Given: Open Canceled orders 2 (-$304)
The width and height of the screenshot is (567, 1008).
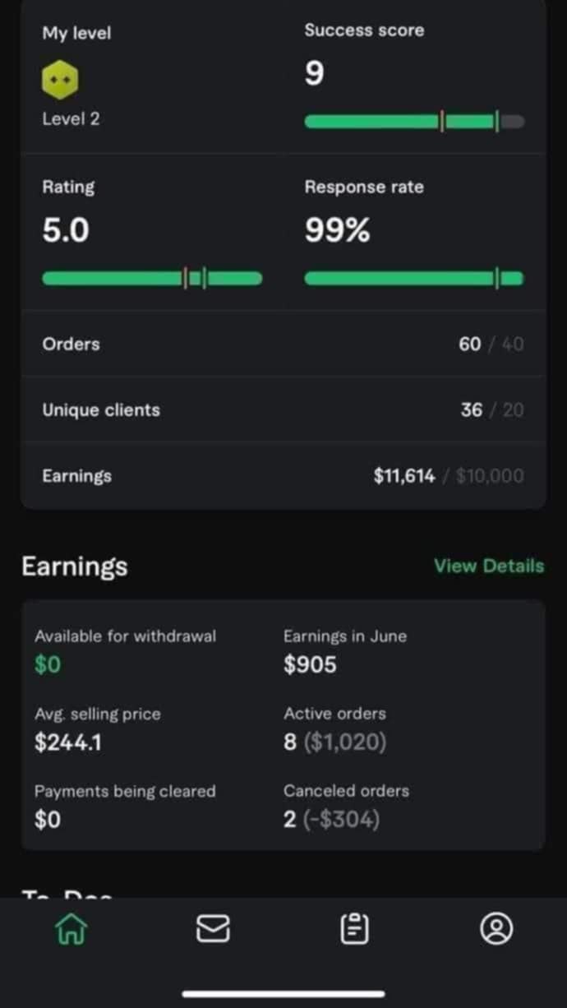Looking at the screenshot, I should (331, 820).
